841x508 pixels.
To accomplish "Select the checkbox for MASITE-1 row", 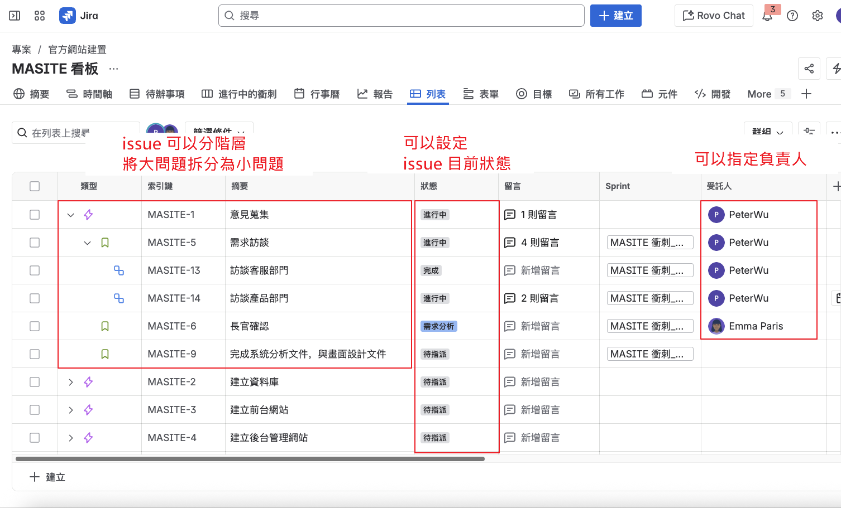I will click(x=35, y=215).
